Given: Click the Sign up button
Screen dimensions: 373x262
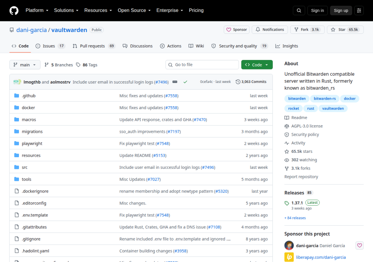Looking at the screenshot, I should (341, 11).
